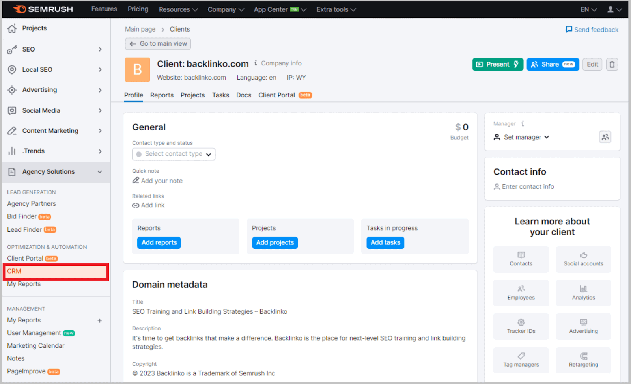This screenshot has width=631, height=384.
Task: Open Employees tile
Action: click(x=521, y=293)
